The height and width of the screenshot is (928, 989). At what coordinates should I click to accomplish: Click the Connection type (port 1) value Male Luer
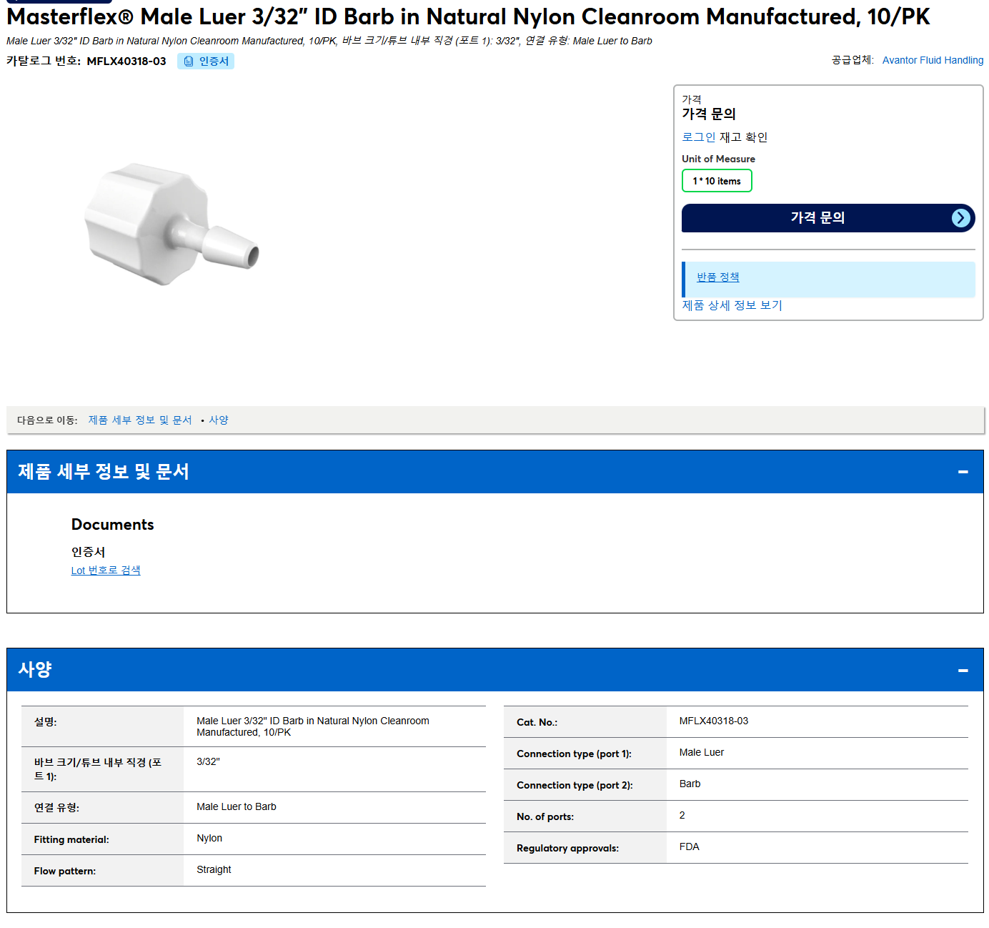coord(702,753)
